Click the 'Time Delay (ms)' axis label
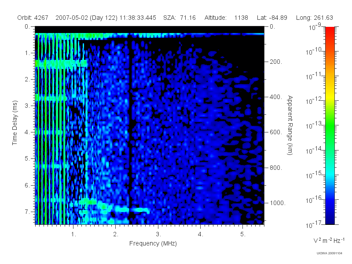Viewport: 352px width, 264px height. tap(15, 123)
